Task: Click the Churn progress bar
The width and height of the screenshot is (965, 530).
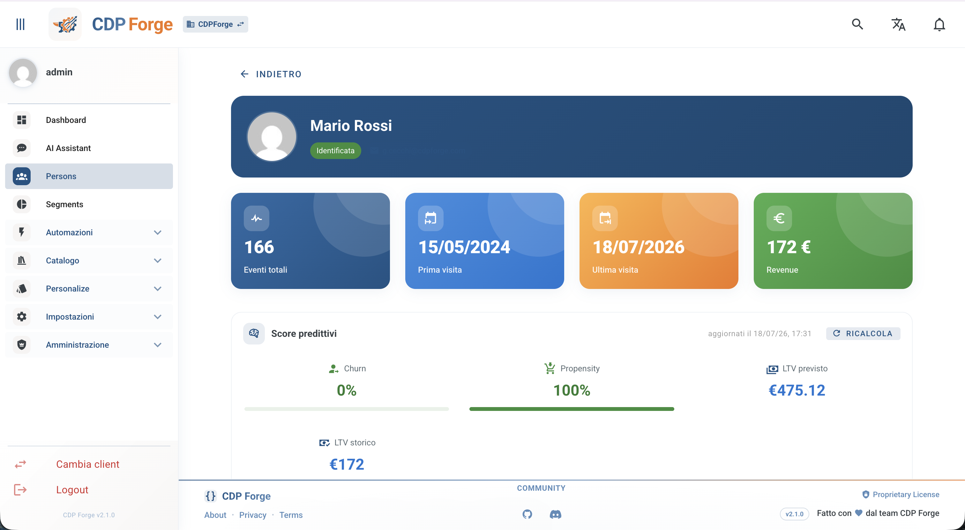Action: [347, 409]
